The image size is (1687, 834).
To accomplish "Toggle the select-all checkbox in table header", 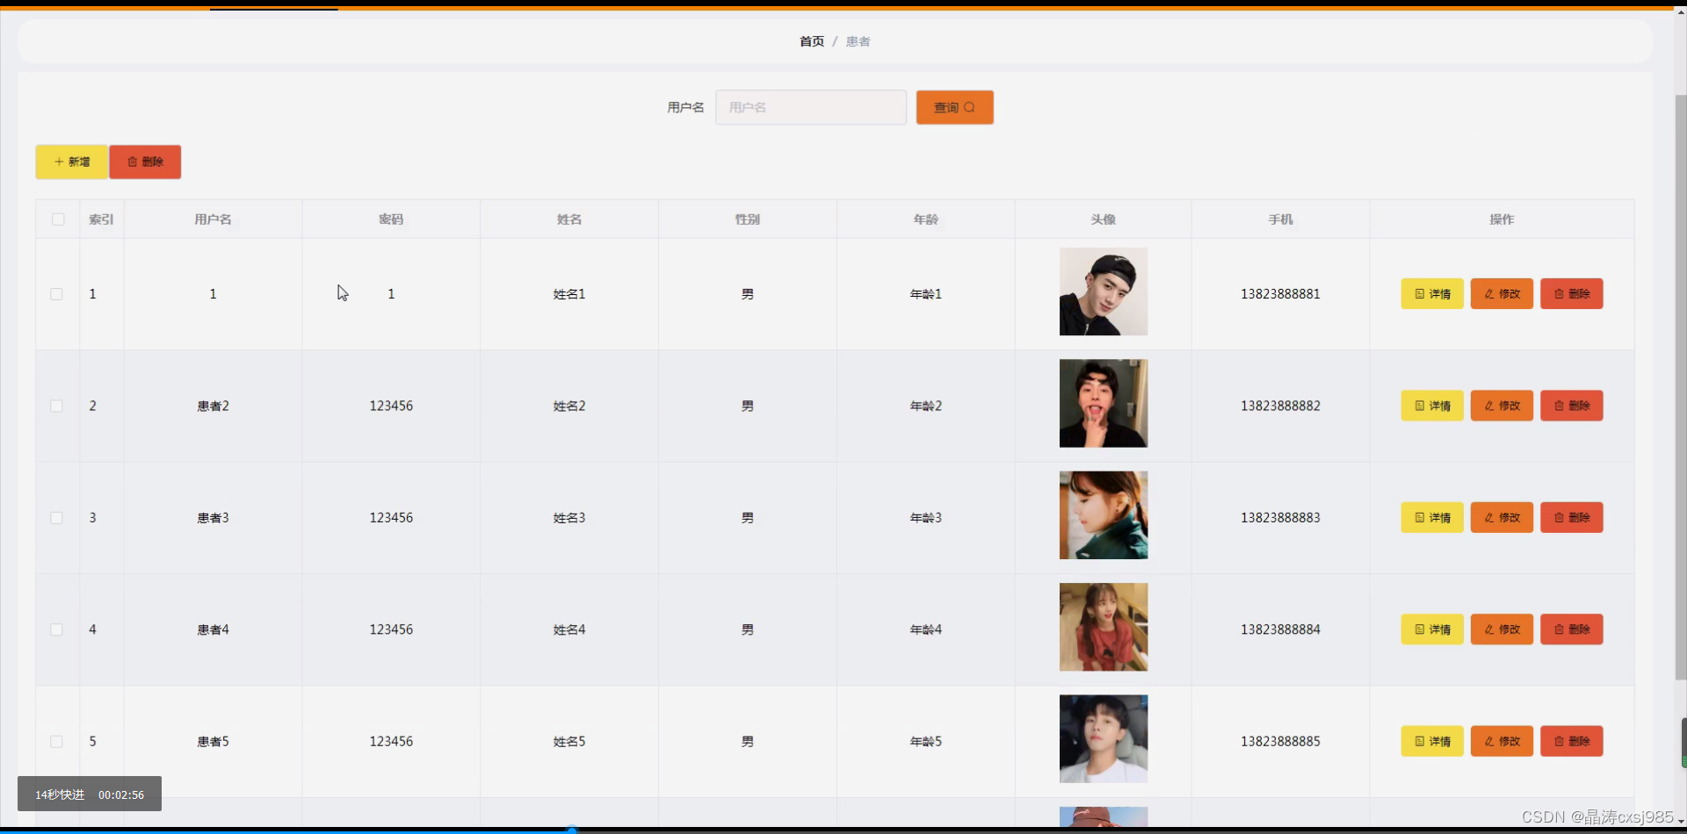I will pos(58,219).
